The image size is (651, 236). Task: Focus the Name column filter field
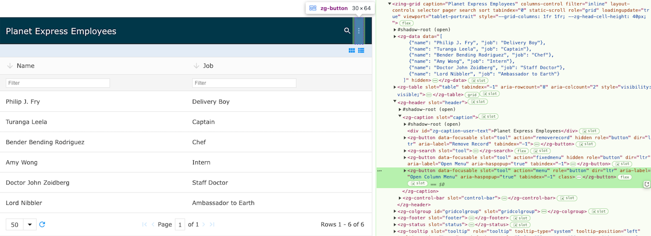pyautogui.click(x=58, y=83)
